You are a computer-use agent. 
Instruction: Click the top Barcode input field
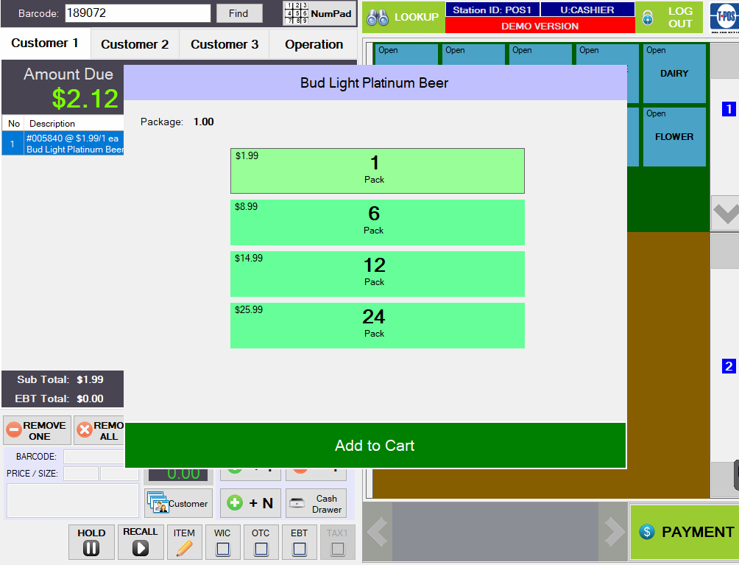138,13
